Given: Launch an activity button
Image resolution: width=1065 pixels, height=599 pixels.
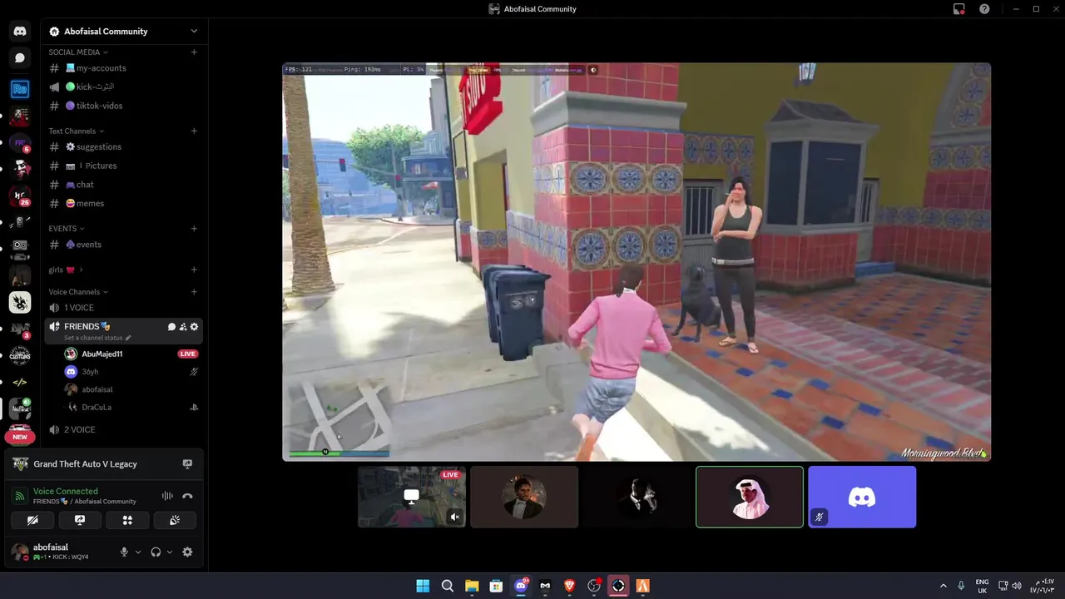Looking at the screenshot, I should pyautogui.click(x=127, y=520).
